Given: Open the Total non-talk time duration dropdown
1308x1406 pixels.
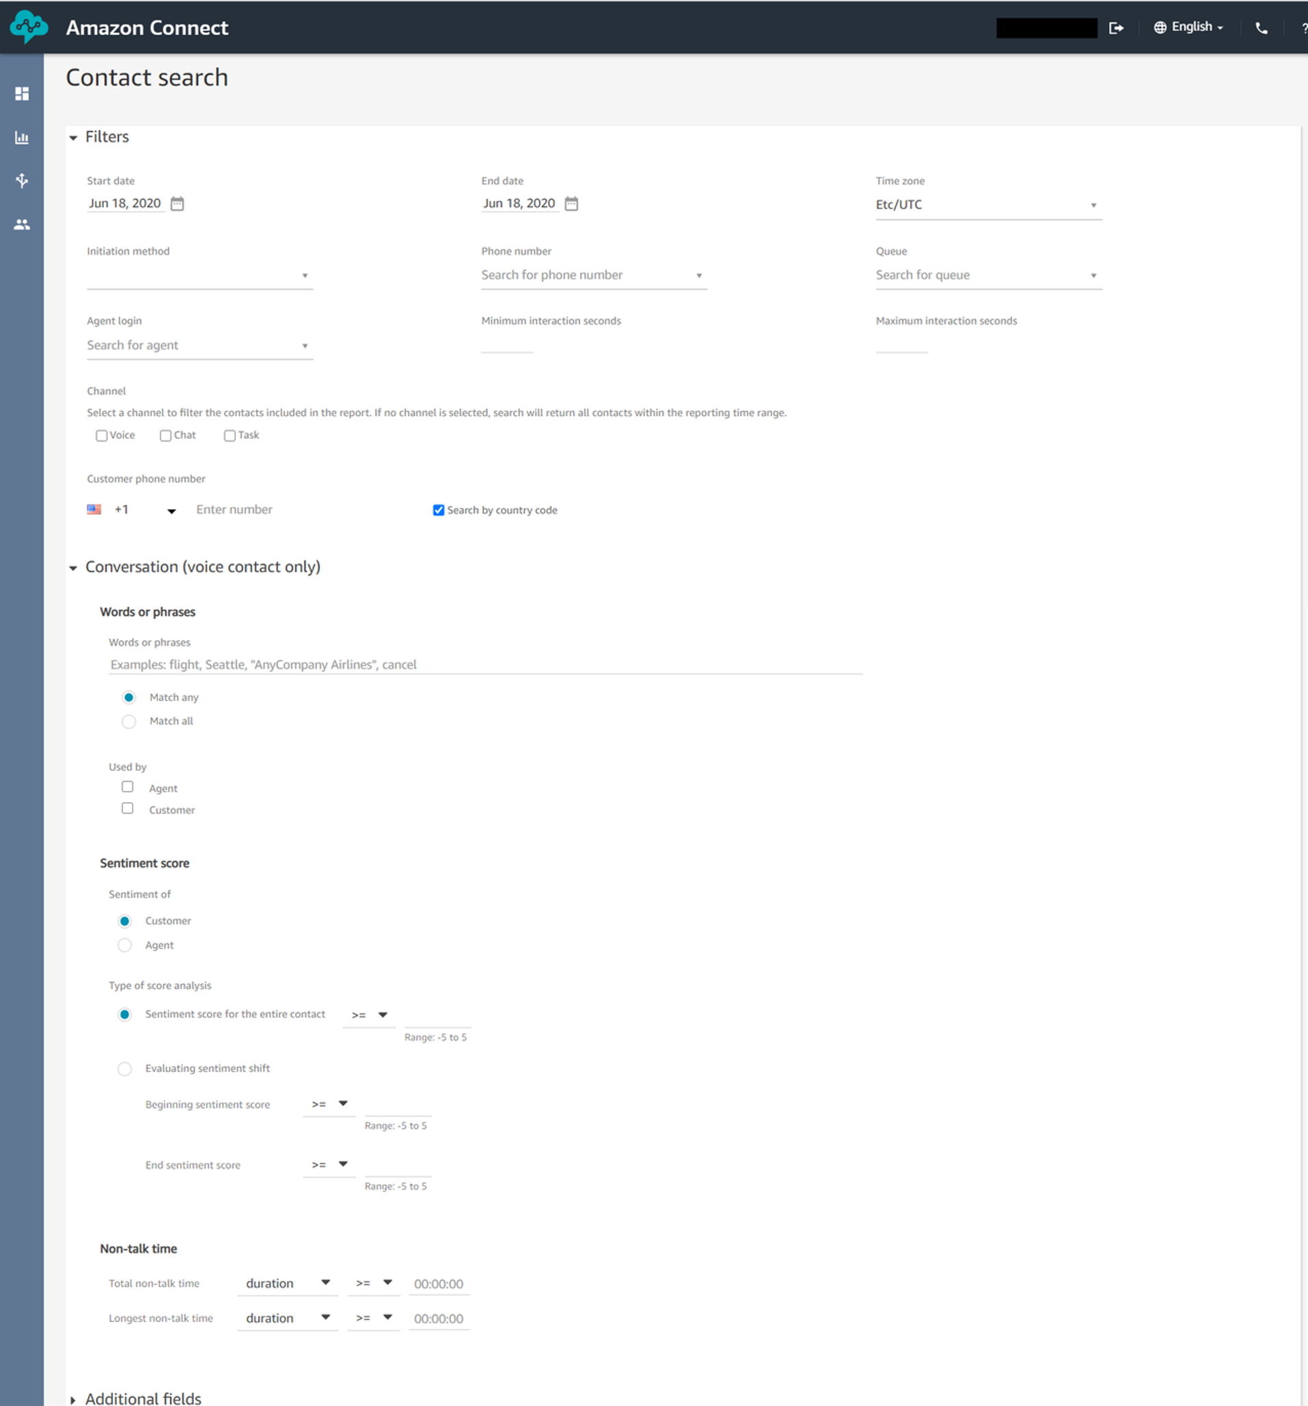Looking at the screenshot, I should pyautogui.click(x=287, y=1283).
